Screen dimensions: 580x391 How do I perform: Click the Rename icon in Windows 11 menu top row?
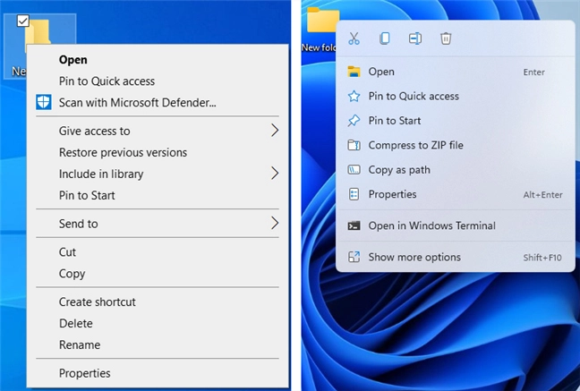[415, 38]
